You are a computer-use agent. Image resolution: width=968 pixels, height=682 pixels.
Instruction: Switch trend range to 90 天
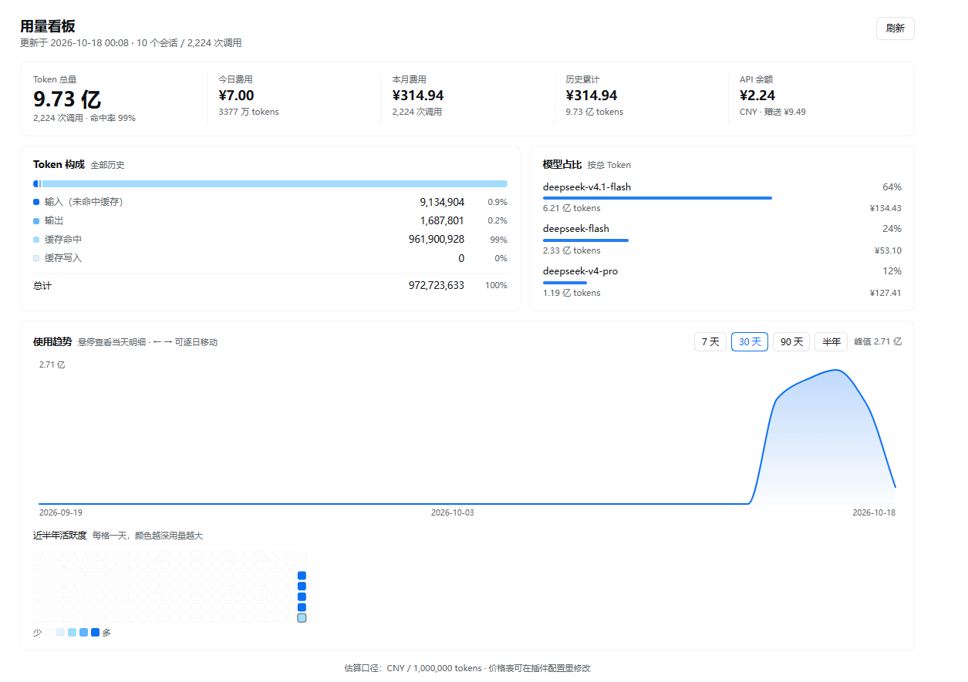point(791,342)
